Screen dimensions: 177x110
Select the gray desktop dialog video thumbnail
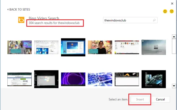154,47
